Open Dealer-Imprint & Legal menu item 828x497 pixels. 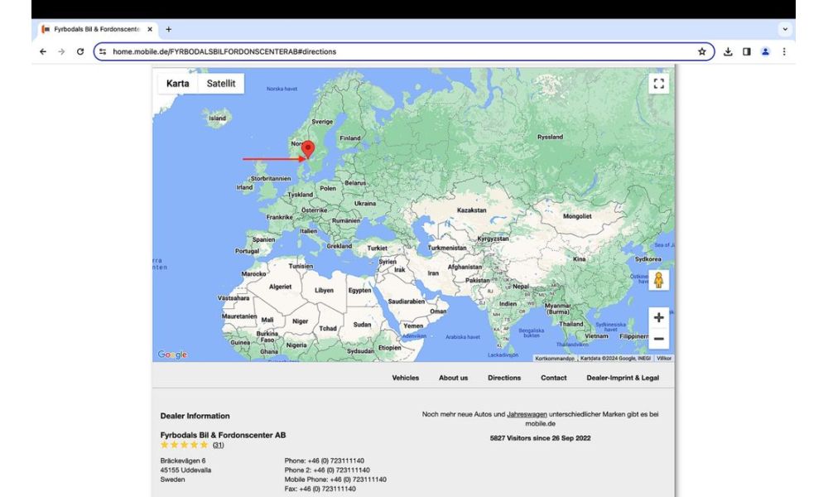623,378
